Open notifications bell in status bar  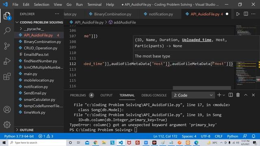point(253,136)
